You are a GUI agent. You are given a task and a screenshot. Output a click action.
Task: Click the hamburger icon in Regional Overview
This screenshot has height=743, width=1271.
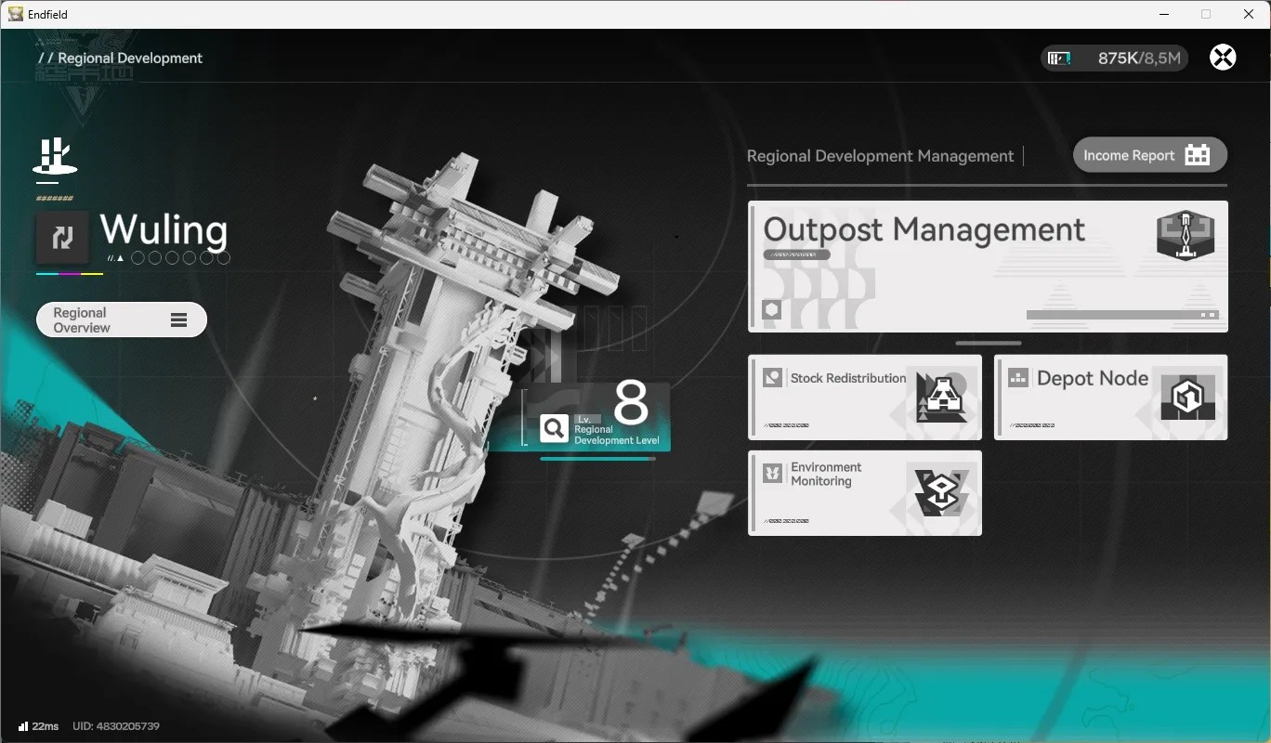coord(179,320)
